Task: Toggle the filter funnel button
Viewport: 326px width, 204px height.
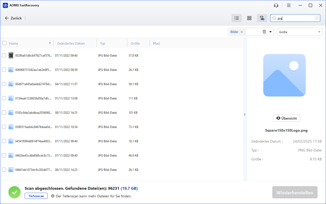Action: point(262,18)
